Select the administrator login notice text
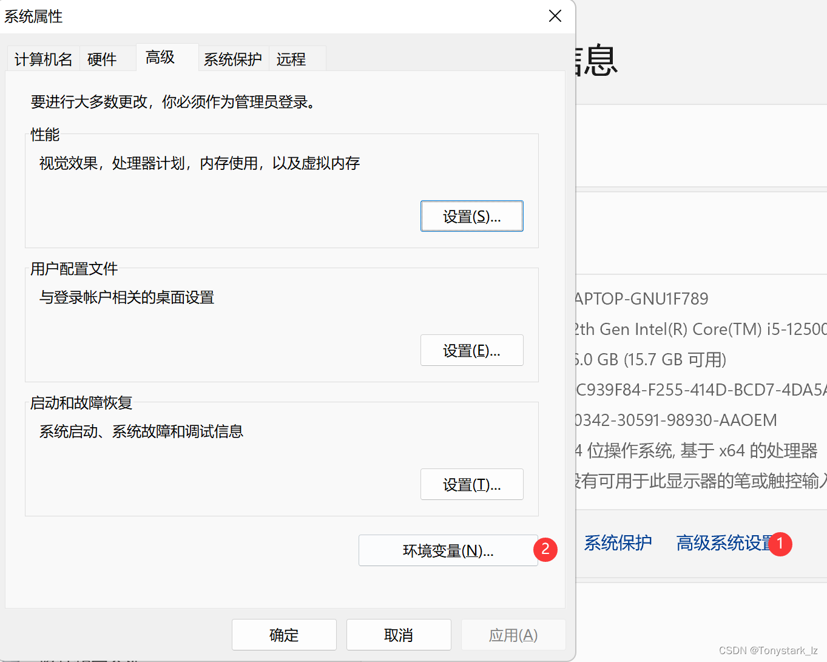Image resolution: width=827 pixels, height=662 pixels. pos(175,101)
